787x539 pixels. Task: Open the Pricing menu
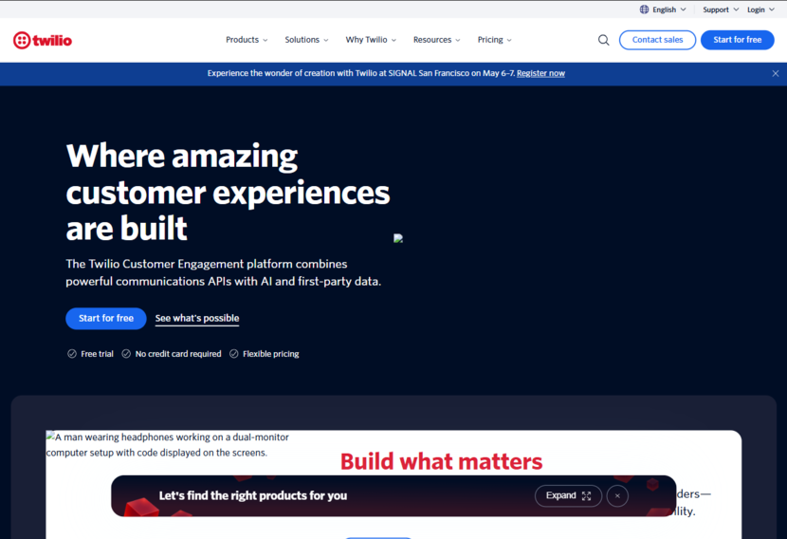[494, 40]
